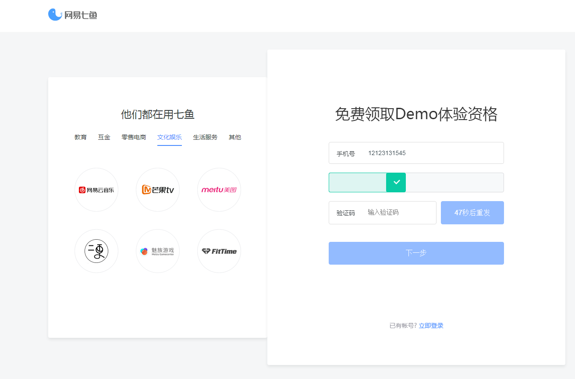Click the 下一步 button
This screenshot has width=575, height=379.
pyautogui.click(x=416, y=253)
